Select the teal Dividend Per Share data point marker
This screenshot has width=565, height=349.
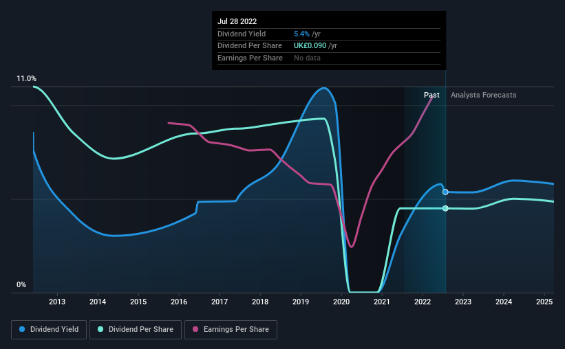click(445, 208)
